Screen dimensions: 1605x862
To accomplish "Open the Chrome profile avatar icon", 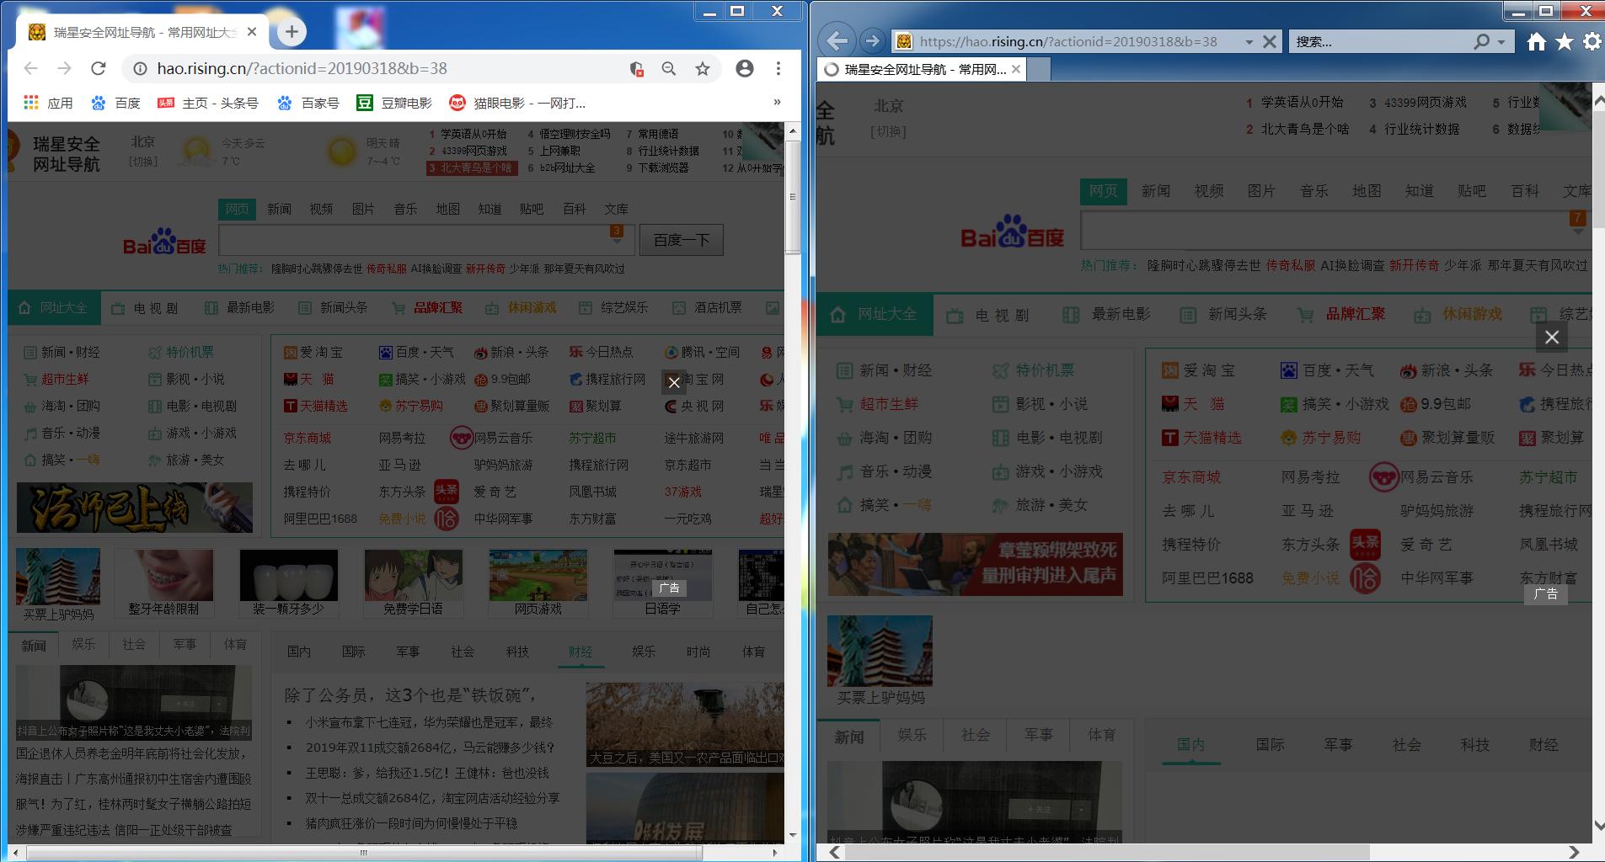I will pos(745,68).
